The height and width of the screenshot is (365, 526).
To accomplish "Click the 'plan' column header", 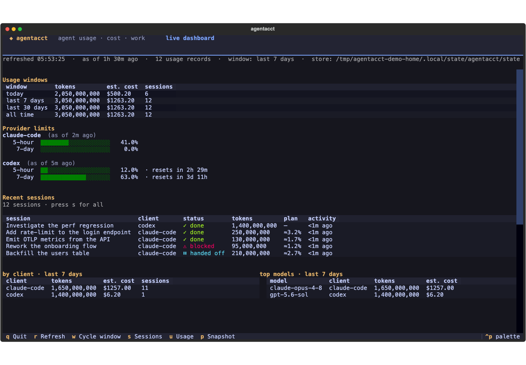I will [x=291, y=219].
